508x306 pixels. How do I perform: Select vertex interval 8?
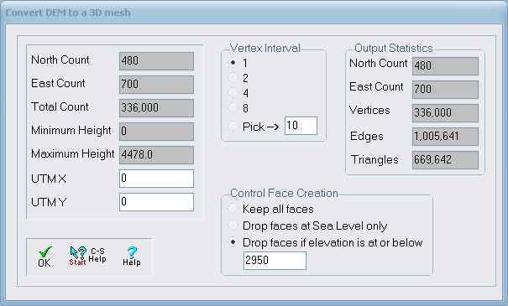(x=233, y=107)
